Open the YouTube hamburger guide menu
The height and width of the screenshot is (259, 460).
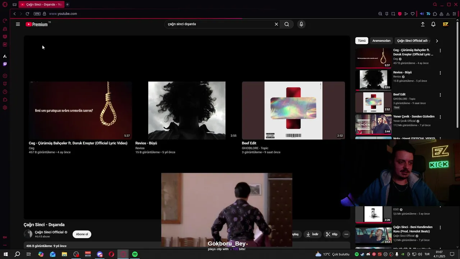[18, 24]
